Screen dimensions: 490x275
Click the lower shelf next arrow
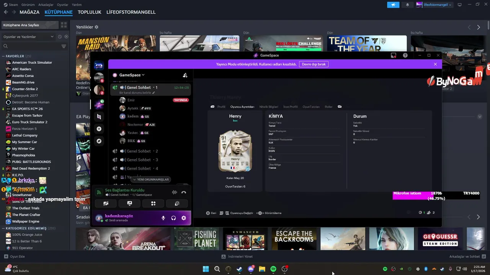478,217
